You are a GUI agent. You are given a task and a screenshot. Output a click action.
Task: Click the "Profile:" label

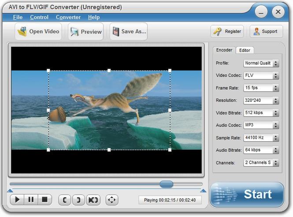[223, 63]
